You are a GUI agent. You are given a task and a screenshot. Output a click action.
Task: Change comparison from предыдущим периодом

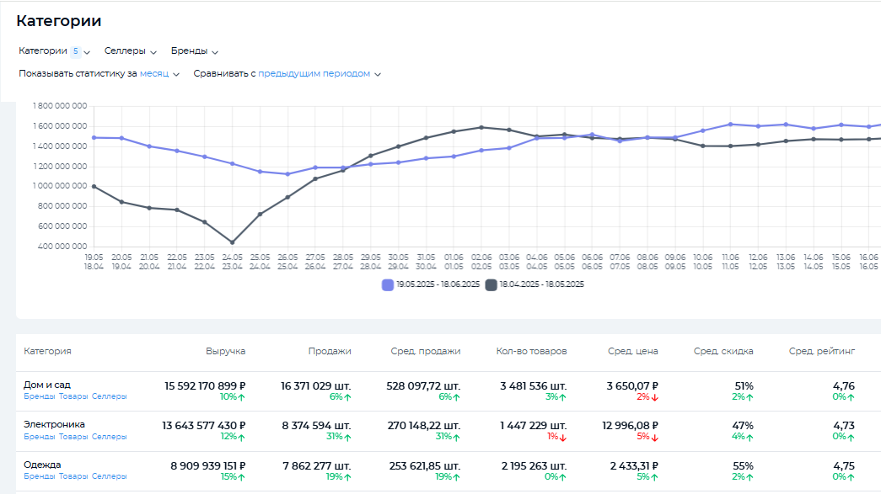[319, 74]
